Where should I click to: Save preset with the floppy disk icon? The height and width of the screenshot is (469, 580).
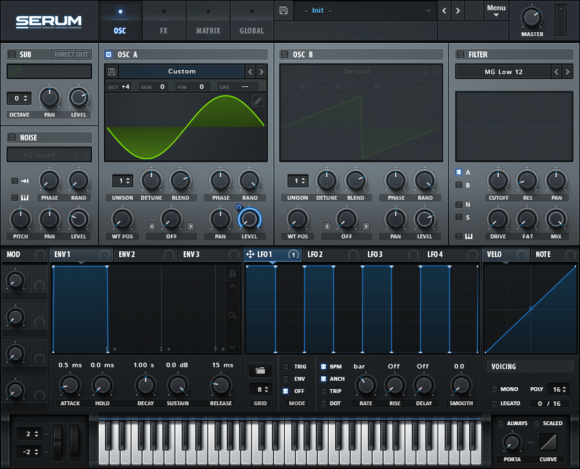284,10
